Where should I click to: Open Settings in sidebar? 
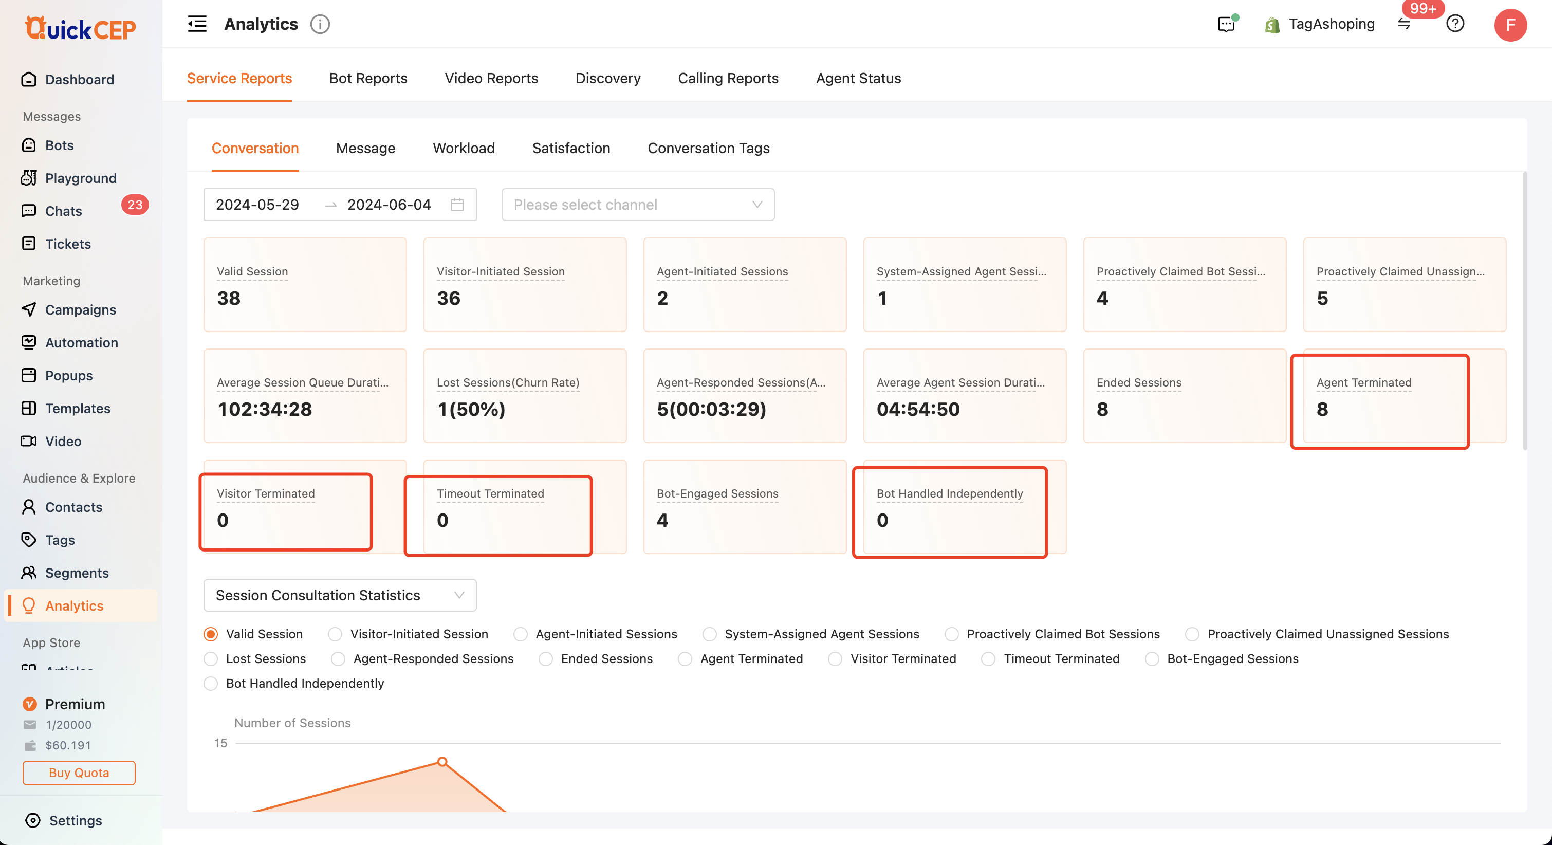75,820
